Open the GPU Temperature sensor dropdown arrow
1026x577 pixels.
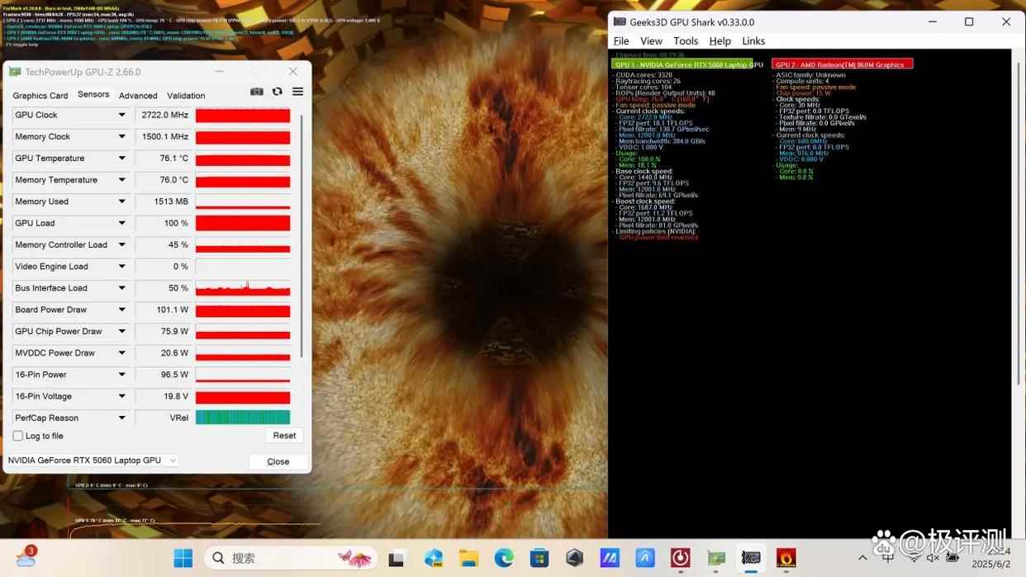tap(121, 158)
